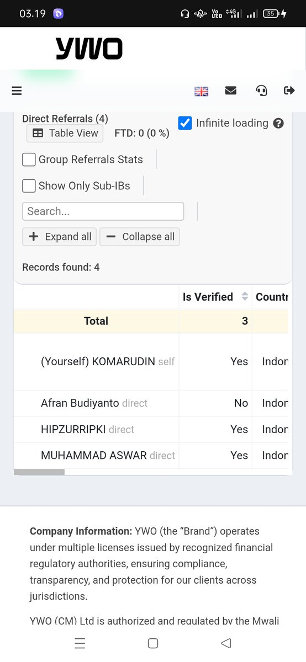Image resolution: width=306 pixels, height=662 pixels.
Task: Click the logout arrow icon
Action: coord(289,90)
